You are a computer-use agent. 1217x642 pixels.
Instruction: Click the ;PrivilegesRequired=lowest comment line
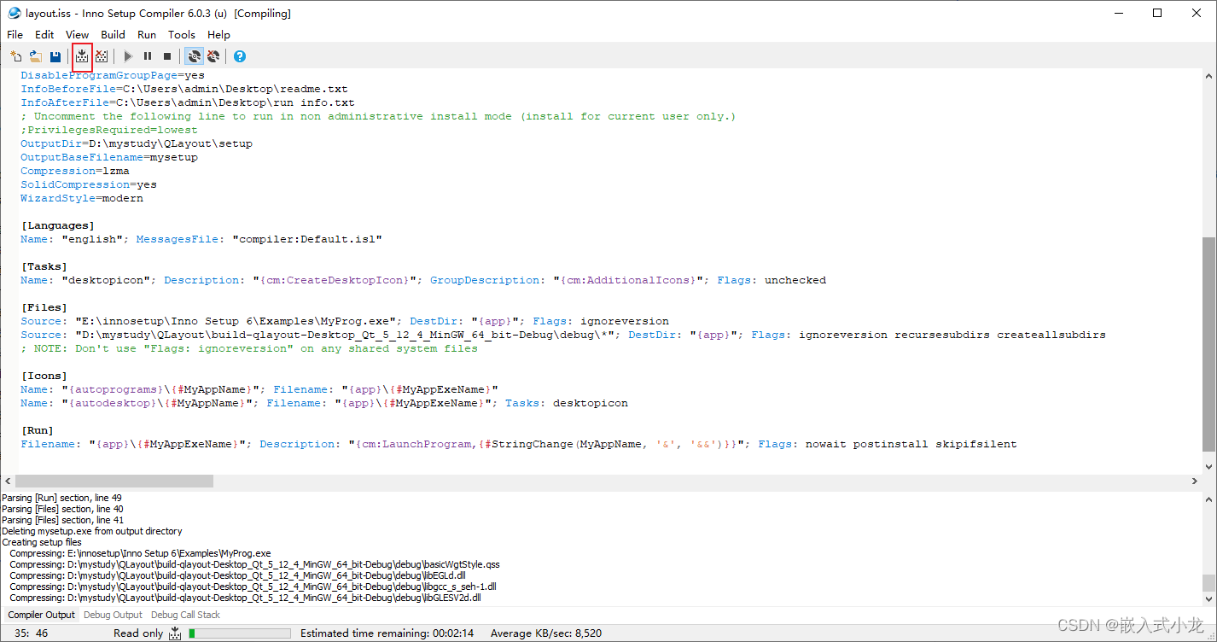(x=109, y=130)
